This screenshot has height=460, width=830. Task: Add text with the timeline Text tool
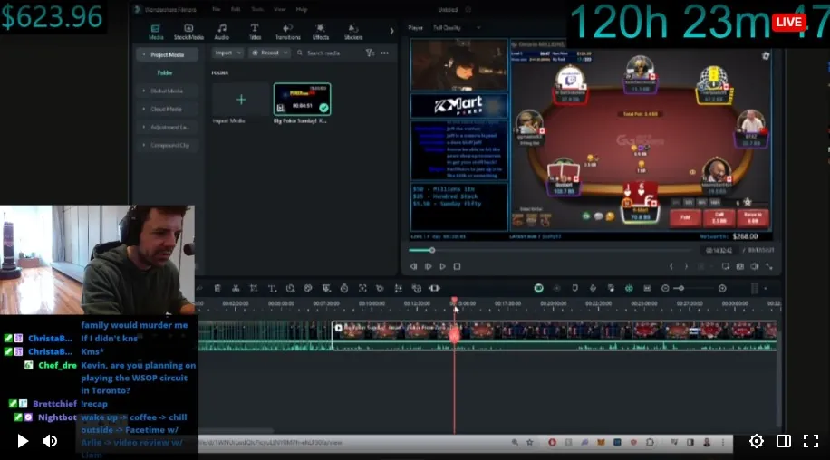pos(272,288)
